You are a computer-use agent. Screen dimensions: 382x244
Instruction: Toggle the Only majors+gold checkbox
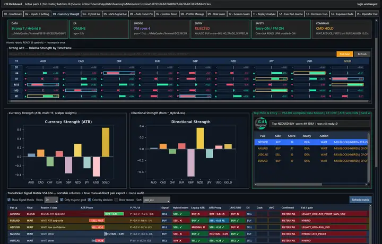coord(62,199)
